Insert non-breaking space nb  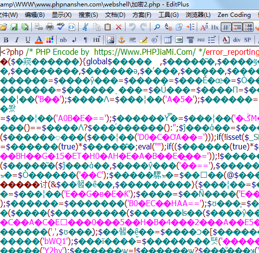point(63,40)
